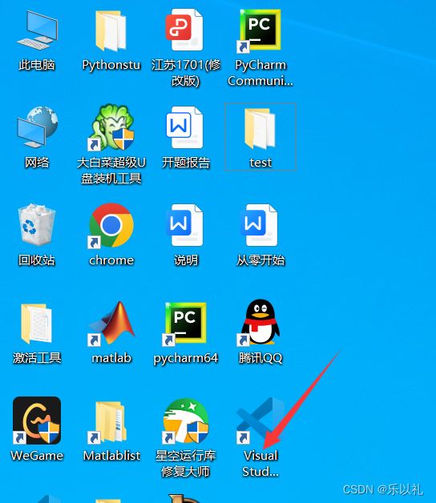Select the 开题报告 document icon
This screenshot has height=503, width=436.
184,127
